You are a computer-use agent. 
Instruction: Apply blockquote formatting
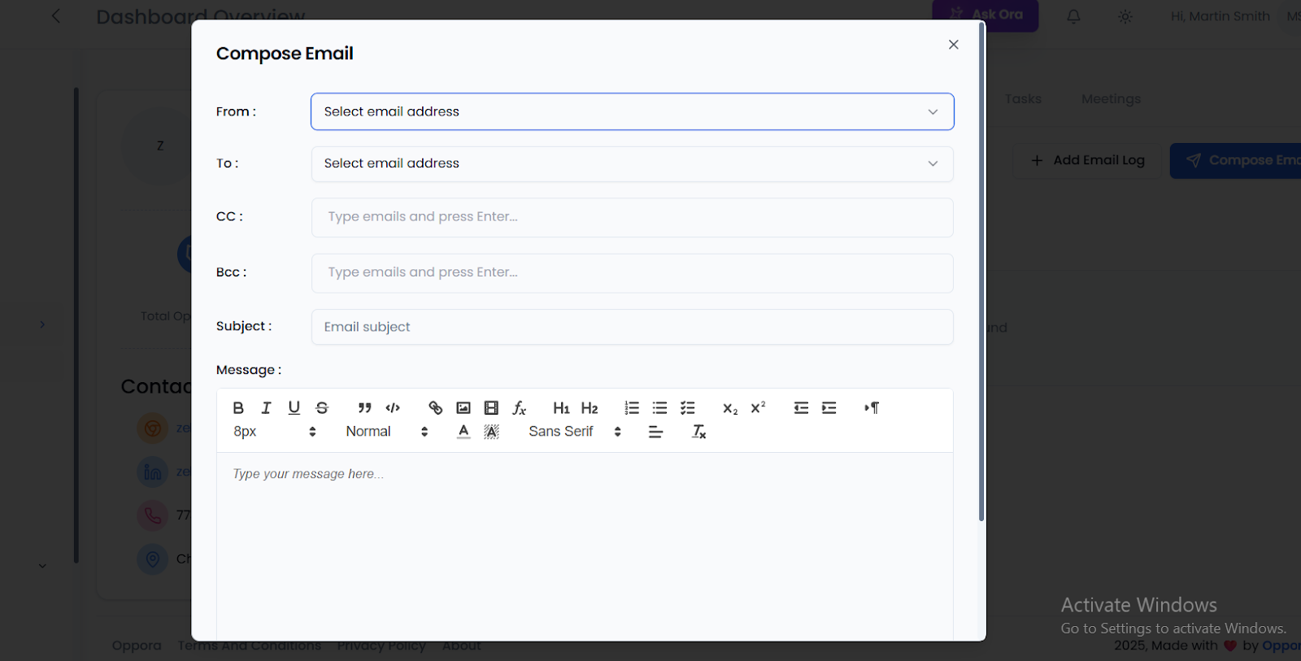click(x=365, y=408)
